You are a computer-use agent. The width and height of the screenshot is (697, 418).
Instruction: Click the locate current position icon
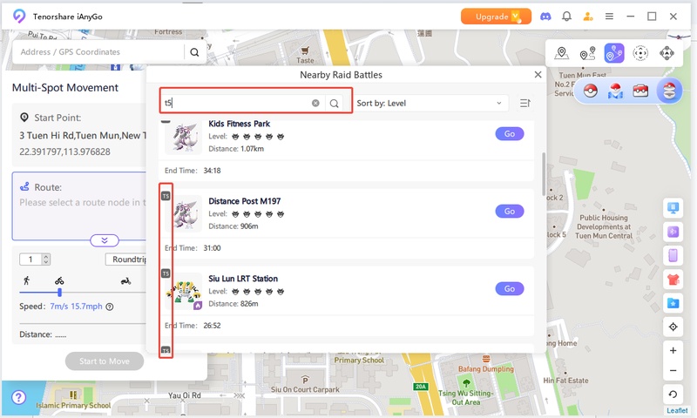click(673, 327)
